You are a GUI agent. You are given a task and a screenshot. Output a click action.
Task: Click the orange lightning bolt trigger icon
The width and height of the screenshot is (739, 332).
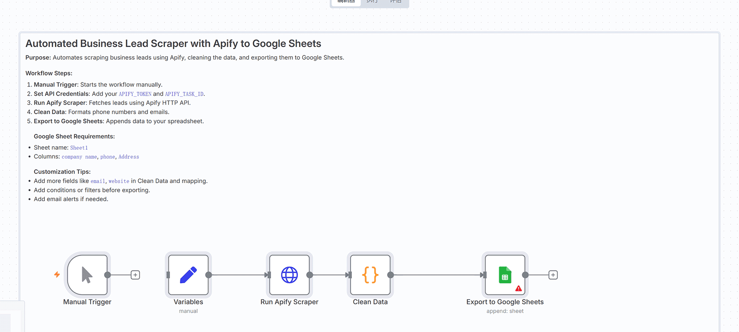(57, 274)
